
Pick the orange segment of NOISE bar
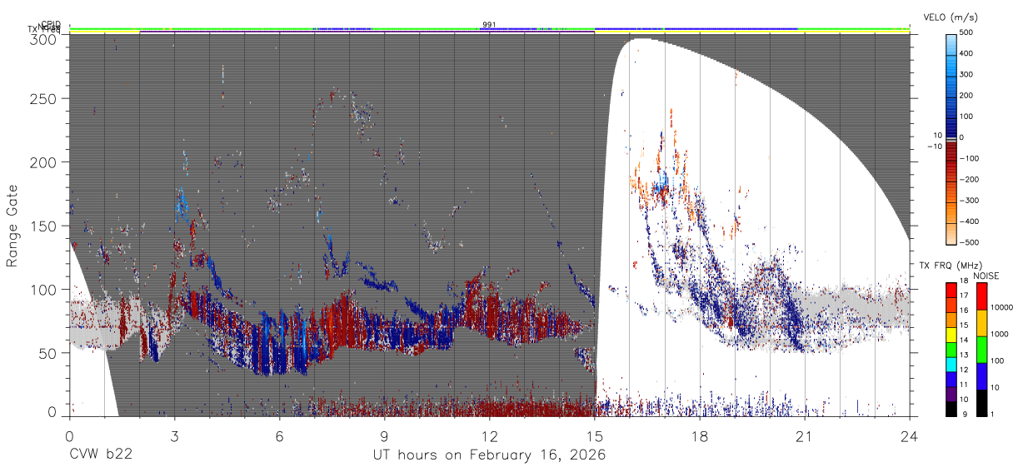(981, 323)
